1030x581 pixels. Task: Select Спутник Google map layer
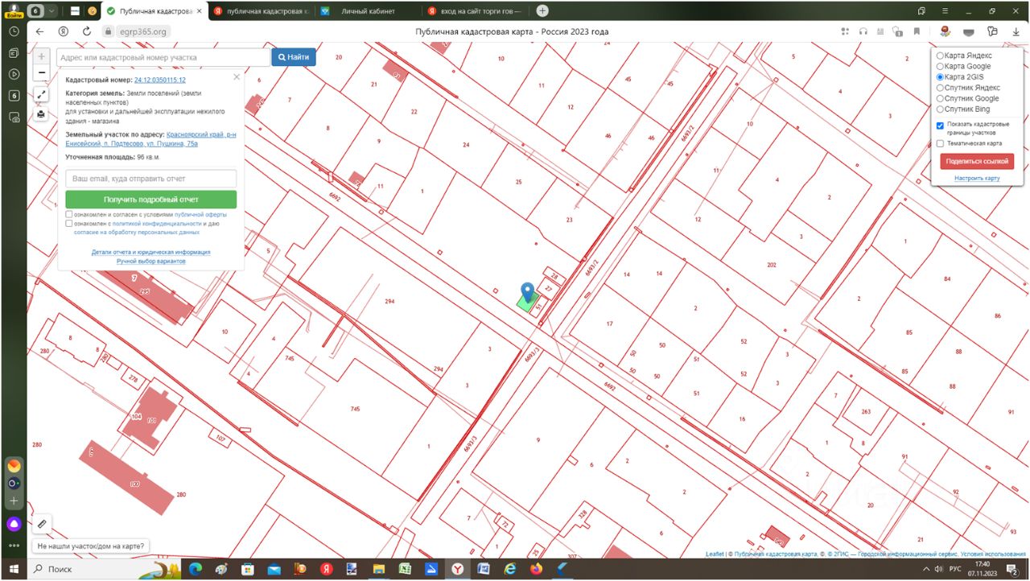pos(940,98)
